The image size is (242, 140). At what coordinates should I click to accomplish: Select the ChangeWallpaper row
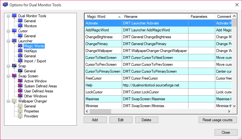click(158, 51)
